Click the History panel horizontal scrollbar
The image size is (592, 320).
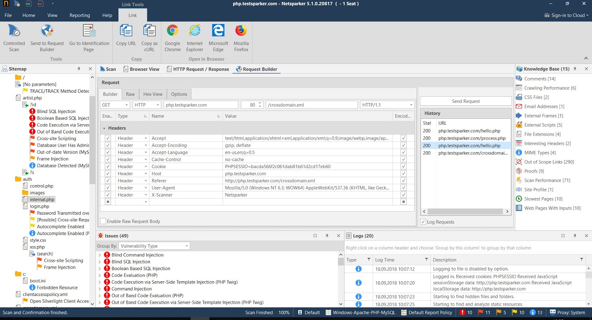click(x=465, y=211)
